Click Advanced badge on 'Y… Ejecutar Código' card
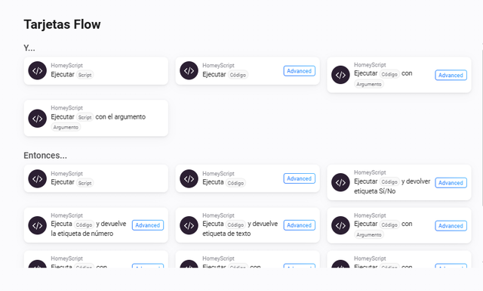 (x=299, y=71)
